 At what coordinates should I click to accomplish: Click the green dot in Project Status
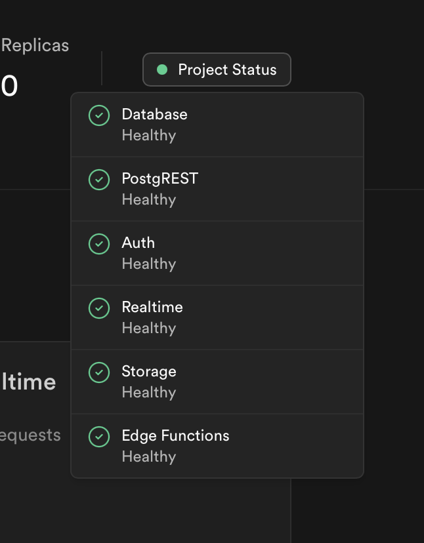click(x=163, y=70)
